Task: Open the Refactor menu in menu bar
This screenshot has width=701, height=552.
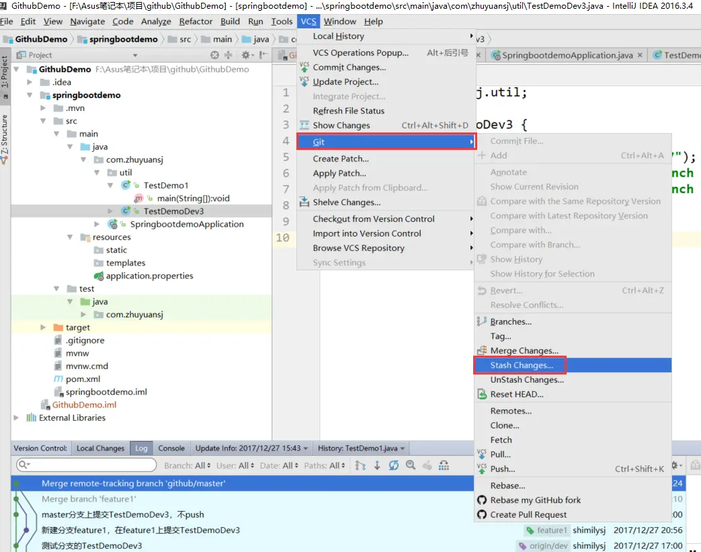Action: coord(196,22)
